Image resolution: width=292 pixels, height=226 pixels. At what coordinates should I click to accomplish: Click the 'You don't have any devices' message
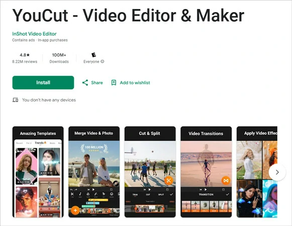click(x=49, y=100)
